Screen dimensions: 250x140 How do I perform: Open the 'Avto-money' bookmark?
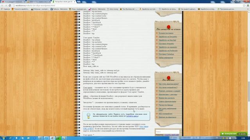pos(113,9)
